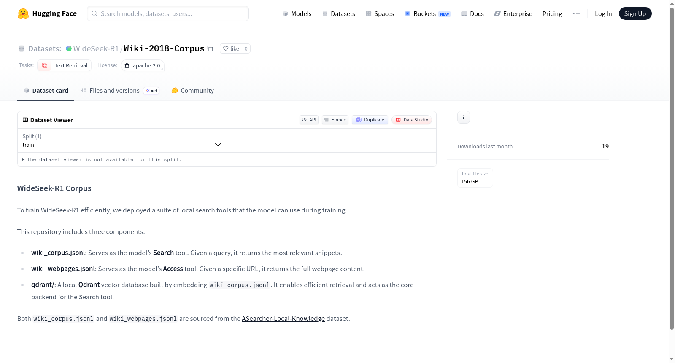The width and height of the screenshot is (675, 363).
Task: Open the three-dot options menu
Action: (x=464, y=117)
